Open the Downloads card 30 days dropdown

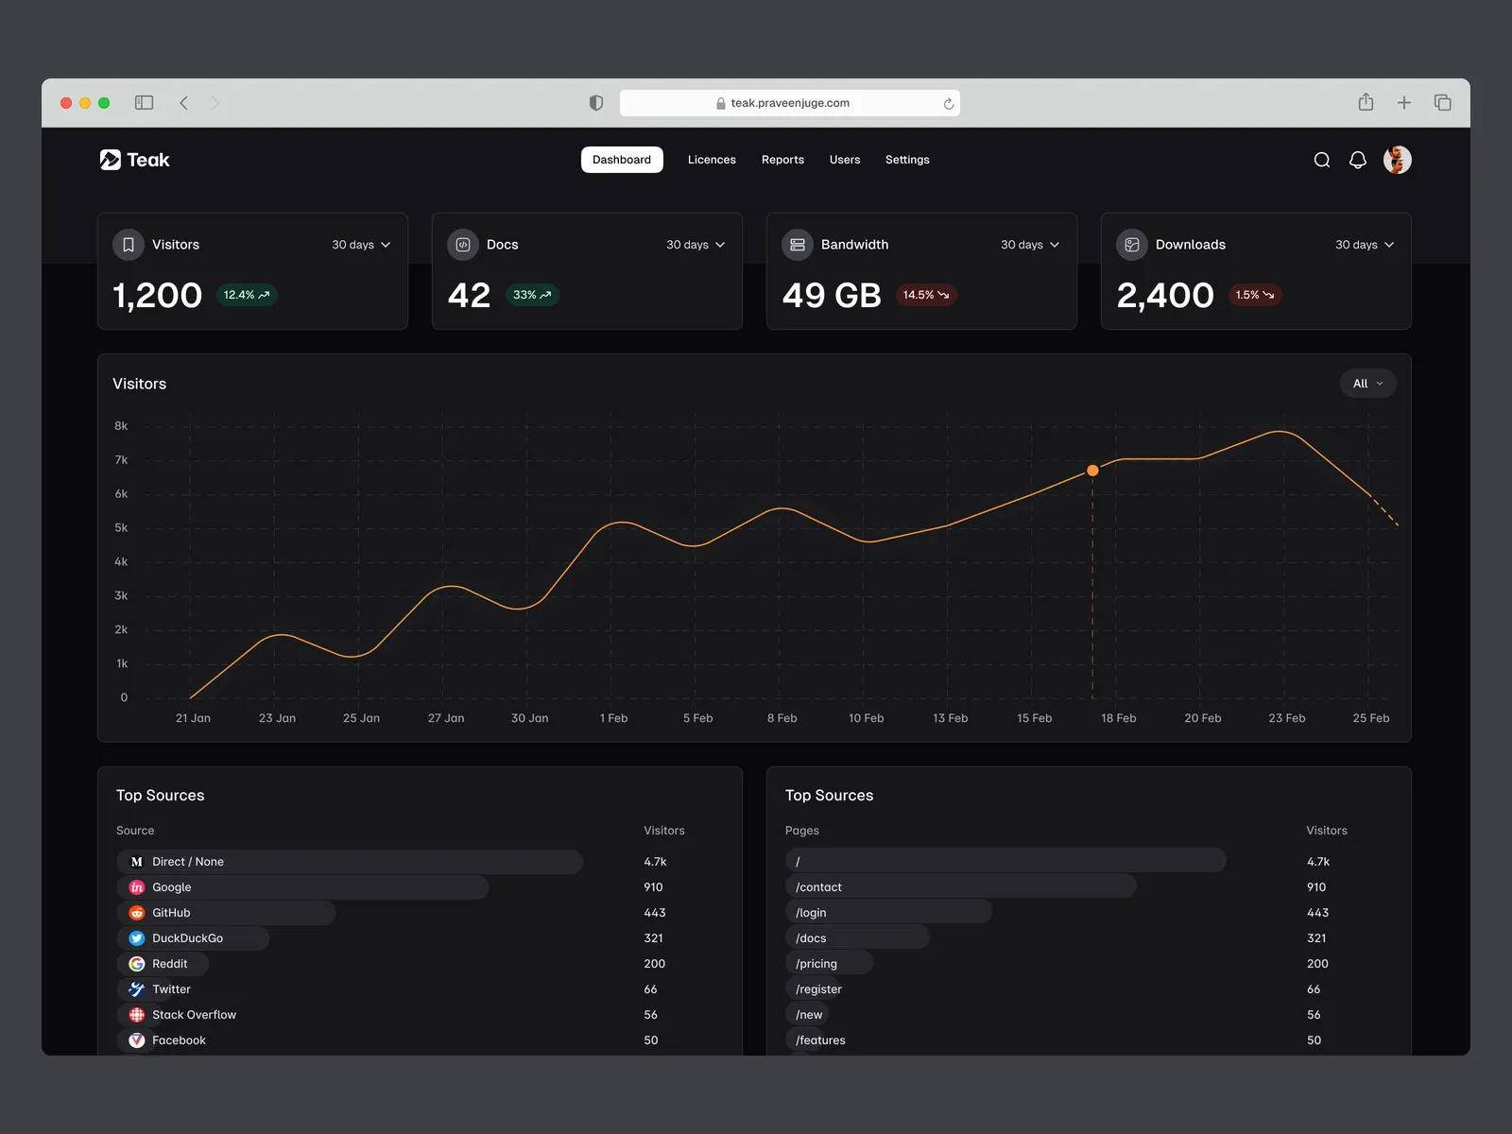click(x=1365, y=245)
